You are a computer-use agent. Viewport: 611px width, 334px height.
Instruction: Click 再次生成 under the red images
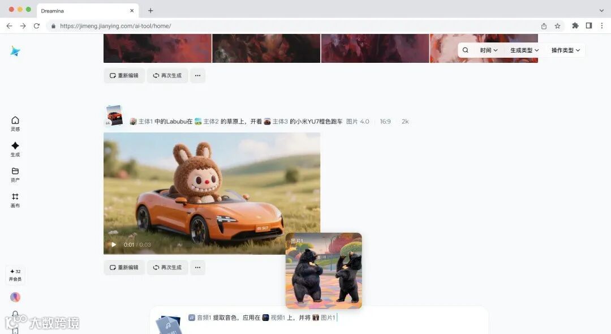click(167, 76)
